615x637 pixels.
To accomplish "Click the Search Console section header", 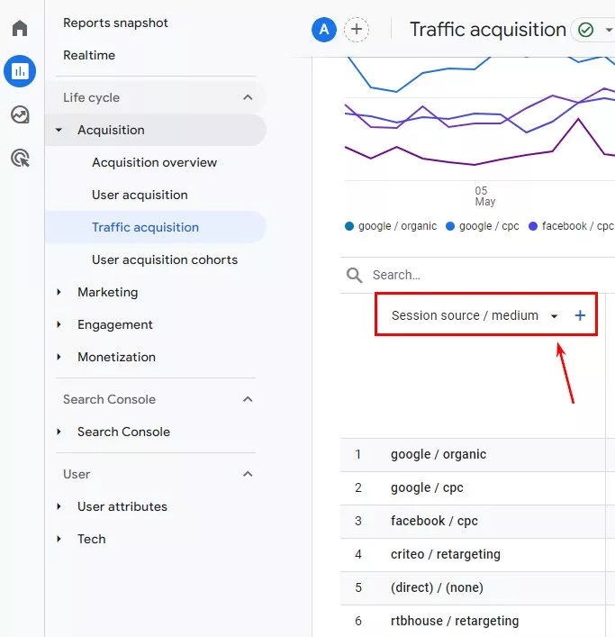I will (109, 399).
